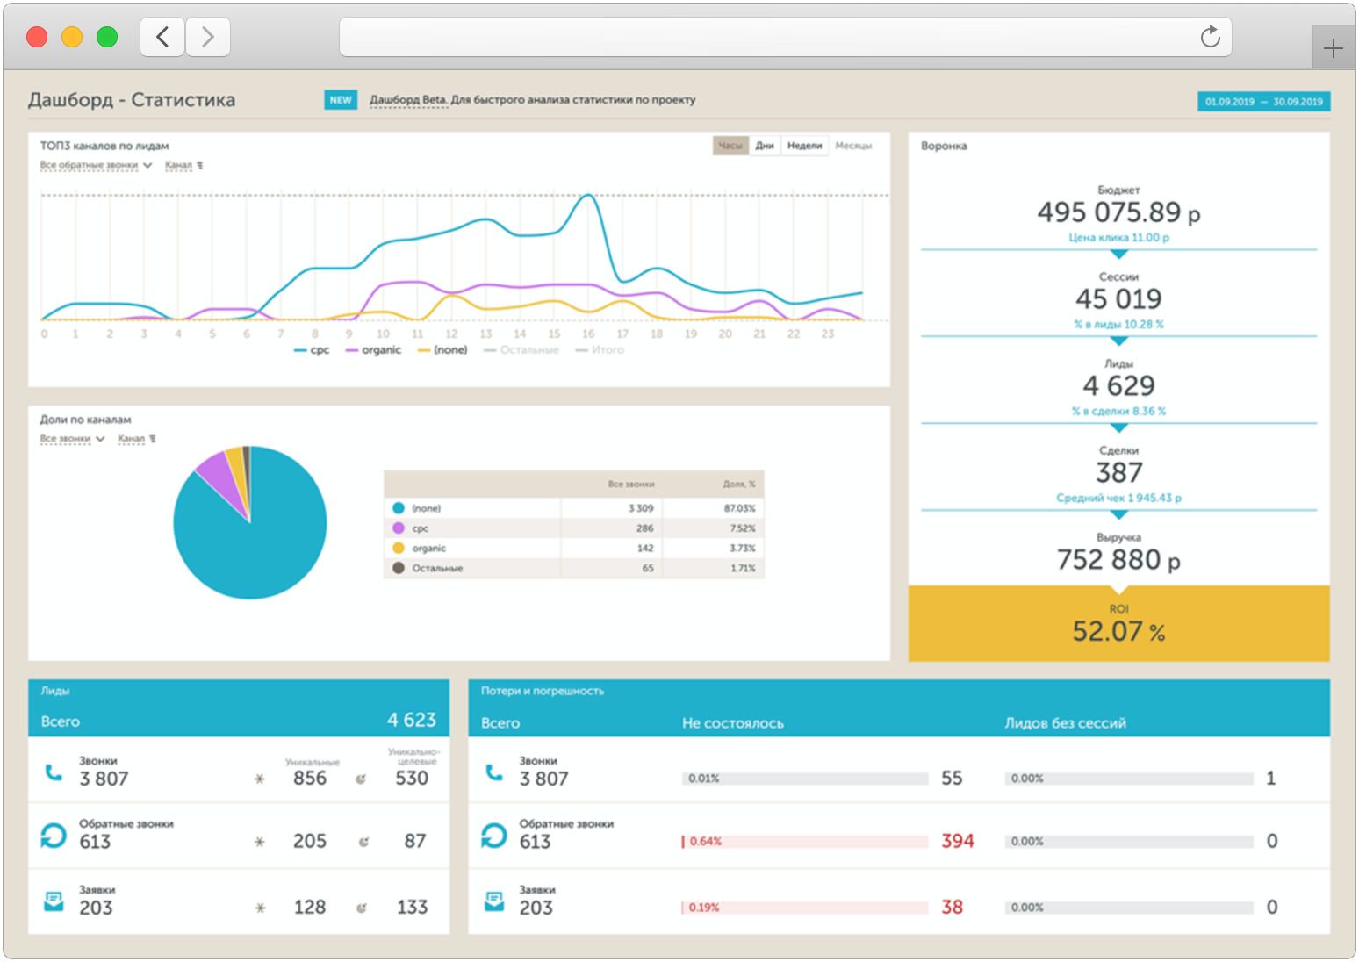Click the callback icon in the Лиды panel
This screenshot has height=962, width=1359.
(54, 836)
